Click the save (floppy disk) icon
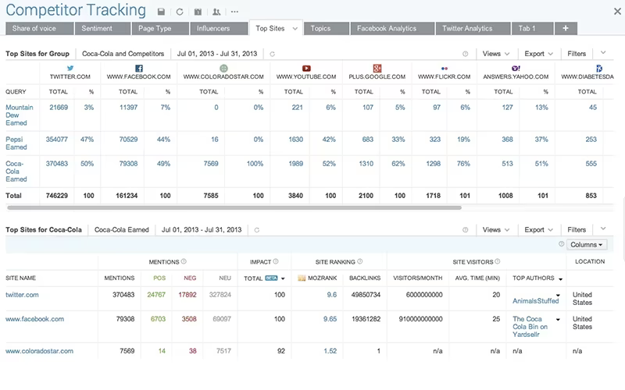The width and height of the screenshot is (625, 390). (x=161, y=12)
